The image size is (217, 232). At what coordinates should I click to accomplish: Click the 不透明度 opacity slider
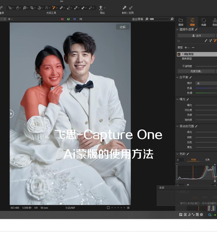(206, 66)
